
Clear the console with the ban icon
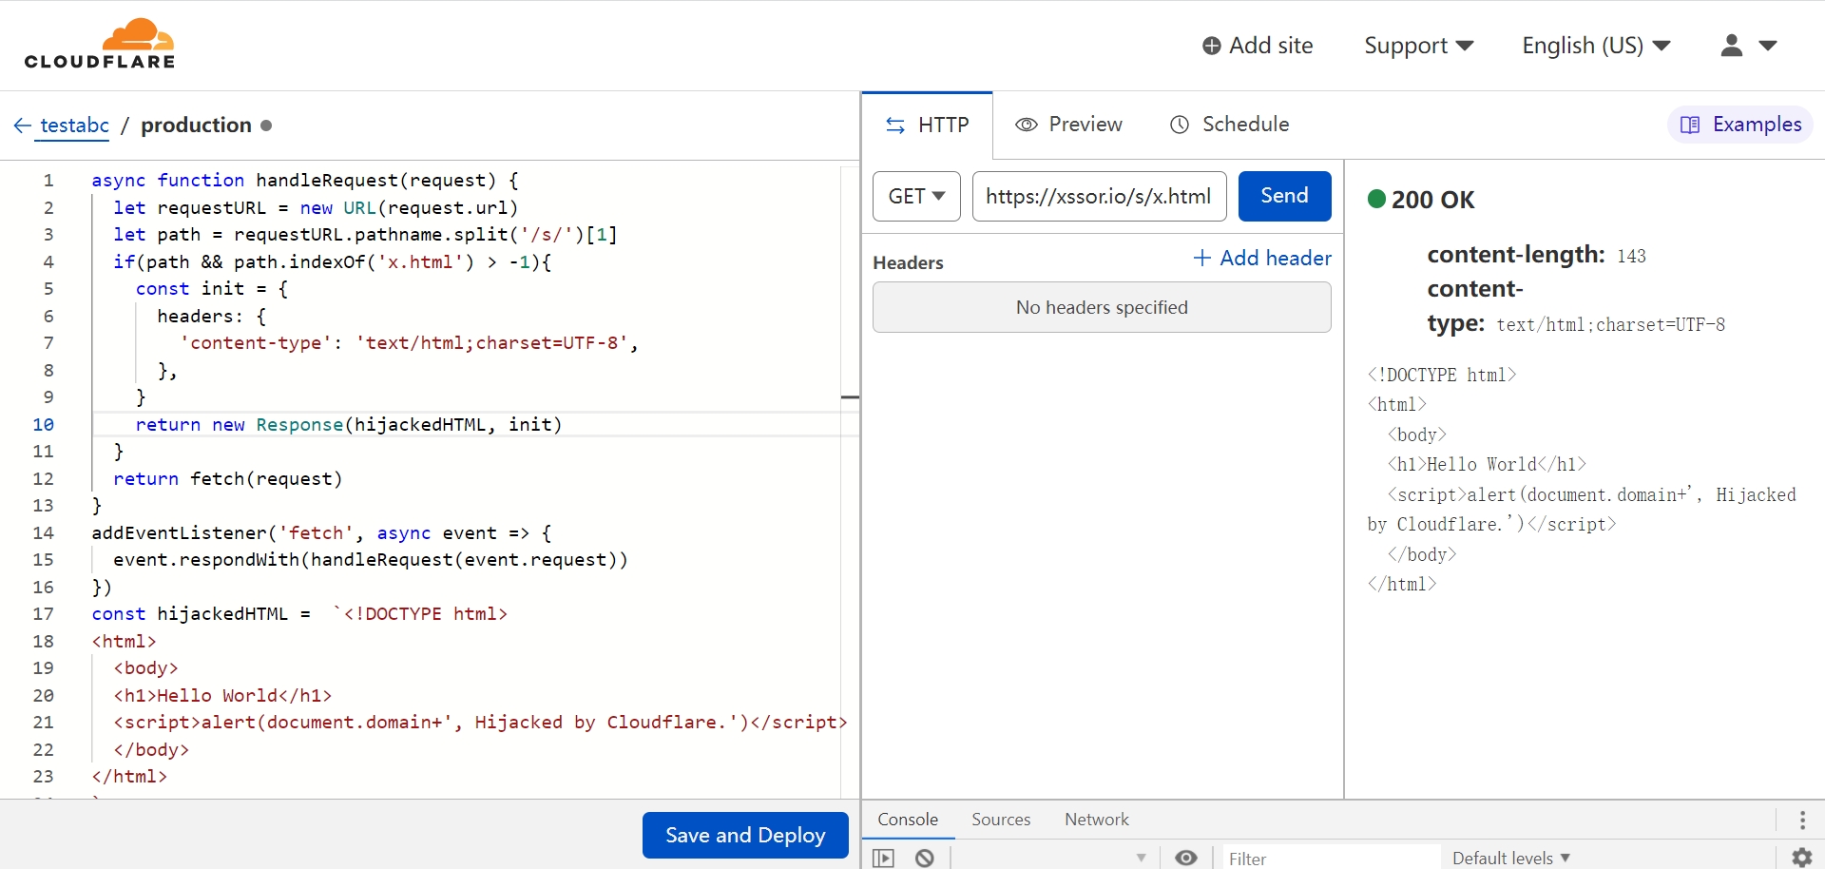pyautogui.click(x=925, y=858)
